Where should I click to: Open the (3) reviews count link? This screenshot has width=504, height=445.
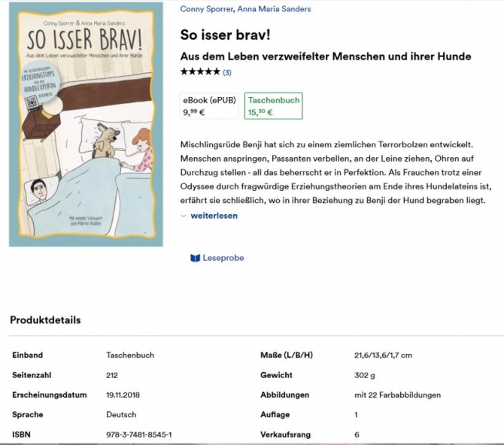point(227,73)
